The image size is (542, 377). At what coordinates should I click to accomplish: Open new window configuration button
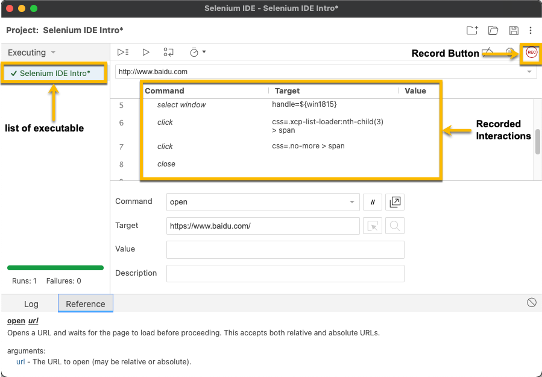pyautogui.click(x=395, y=202)
